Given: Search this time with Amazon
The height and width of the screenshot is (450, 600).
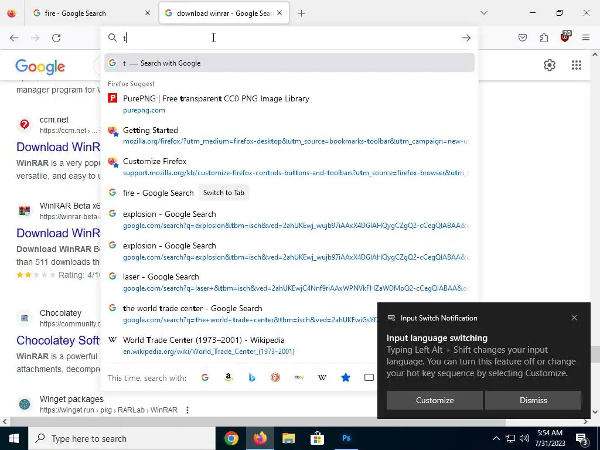Looking at the screenshot, I should (229, 378).
